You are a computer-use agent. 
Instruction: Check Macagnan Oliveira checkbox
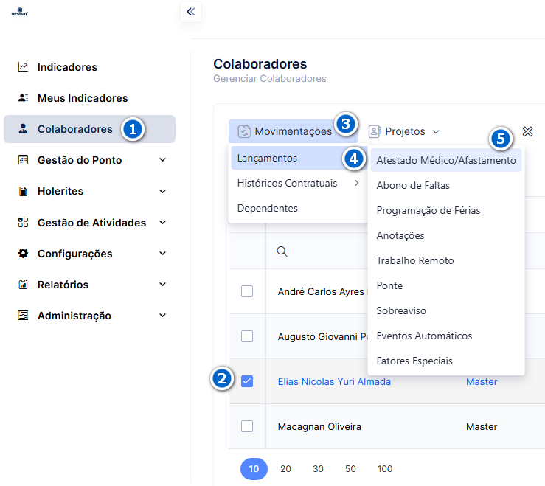(x=247, y=426)
